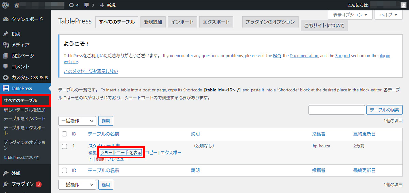The width and height of the screenshot is (409, 193).
Task: Open the comments bubble icon in admin bar
Action: [x=87, y=5]
